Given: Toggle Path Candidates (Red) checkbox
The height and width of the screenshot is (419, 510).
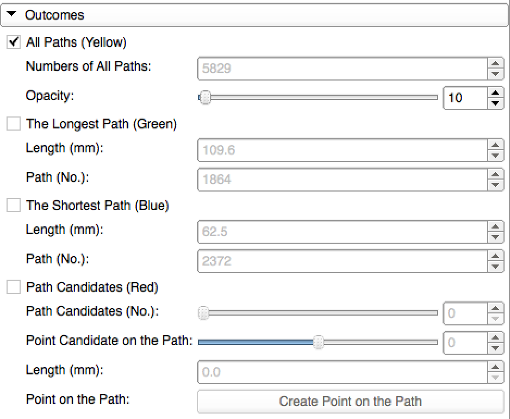Looking at the screenshot, I should point(14,287).
